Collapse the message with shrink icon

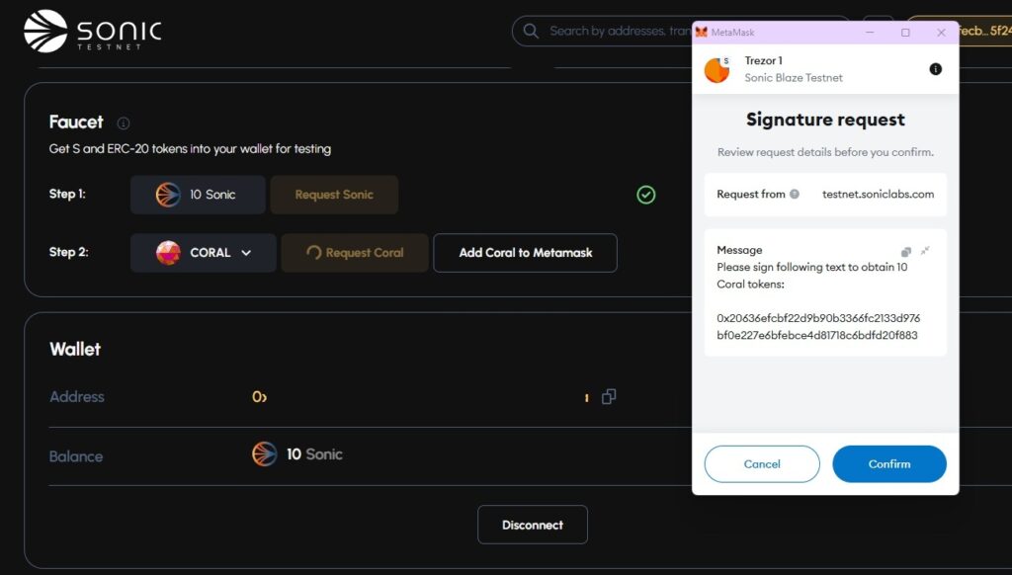click(925, 250)
